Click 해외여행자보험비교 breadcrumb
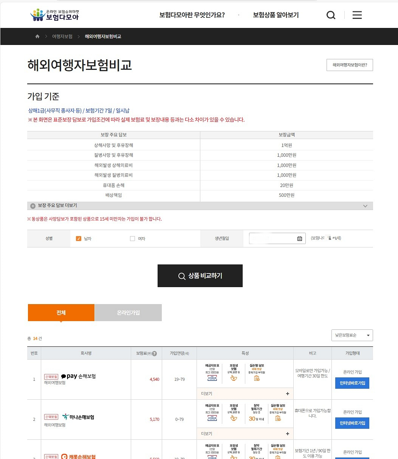The width and height of the screenshot is (398, 459). pyautogui.click(x=103, y=37)
